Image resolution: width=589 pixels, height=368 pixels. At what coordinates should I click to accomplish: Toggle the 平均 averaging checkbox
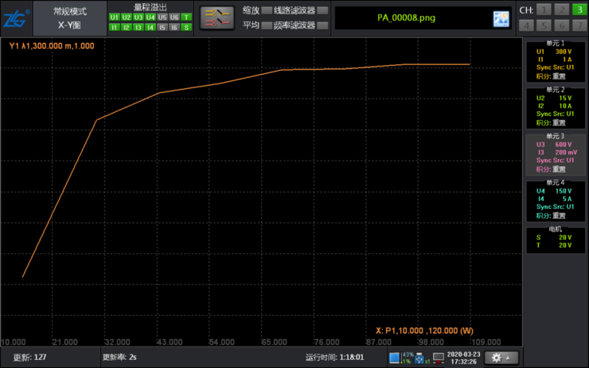pyautogui.click(x=267, y=25)
